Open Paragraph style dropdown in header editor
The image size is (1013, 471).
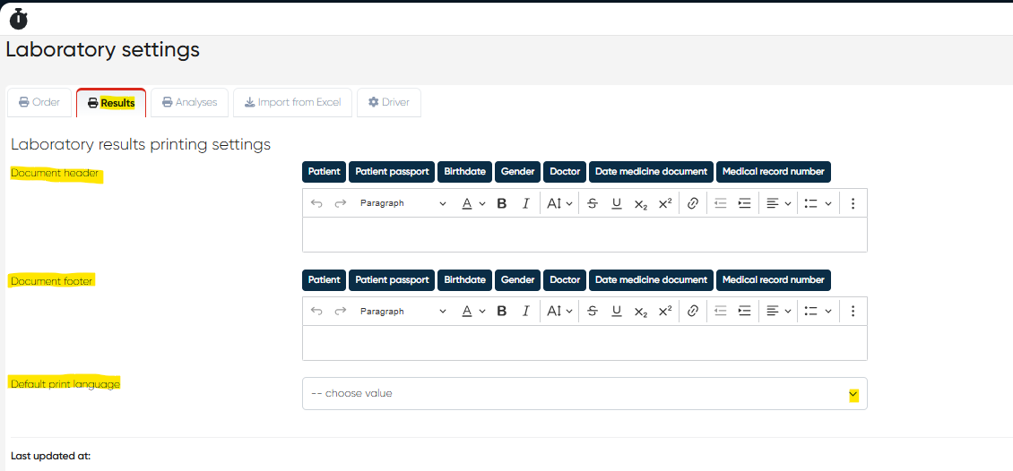403,203
